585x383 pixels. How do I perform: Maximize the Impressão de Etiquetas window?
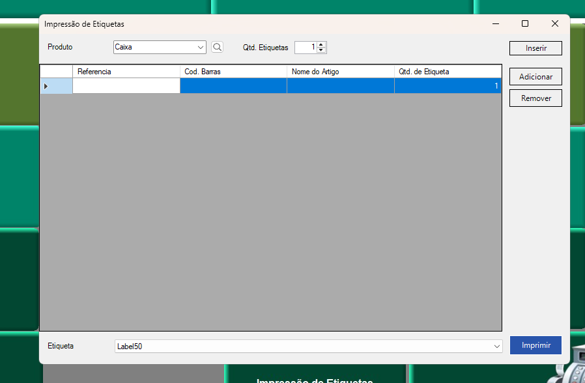(x=525, y=23)
